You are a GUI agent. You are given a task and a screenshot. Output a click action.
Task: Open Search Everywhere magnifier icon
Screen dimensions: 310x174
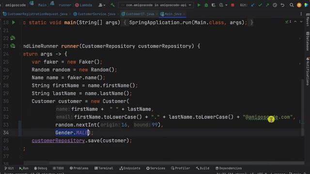(292, 5)
